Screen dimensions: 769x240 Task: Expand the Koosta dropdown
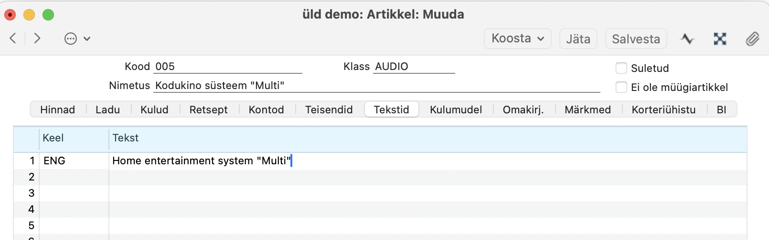(x=518, y=39)
